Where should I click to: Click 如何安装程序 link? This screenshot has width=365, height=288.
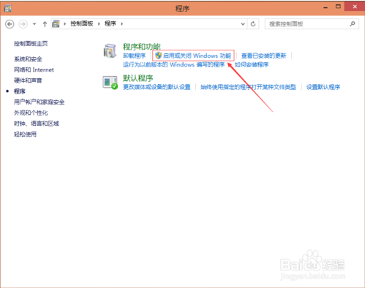(x=252, y=64)
